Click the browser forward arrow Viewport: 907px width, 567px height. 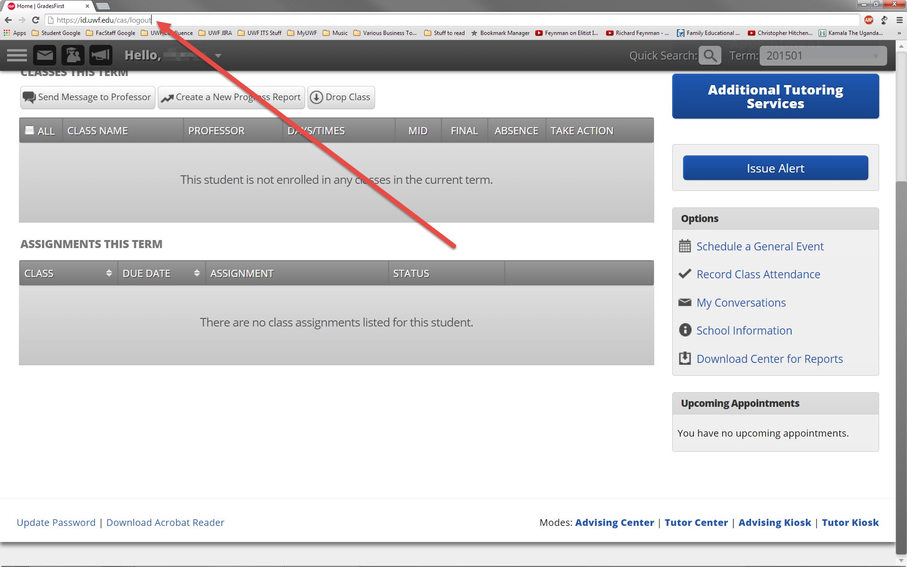click(x=22, y=20)
